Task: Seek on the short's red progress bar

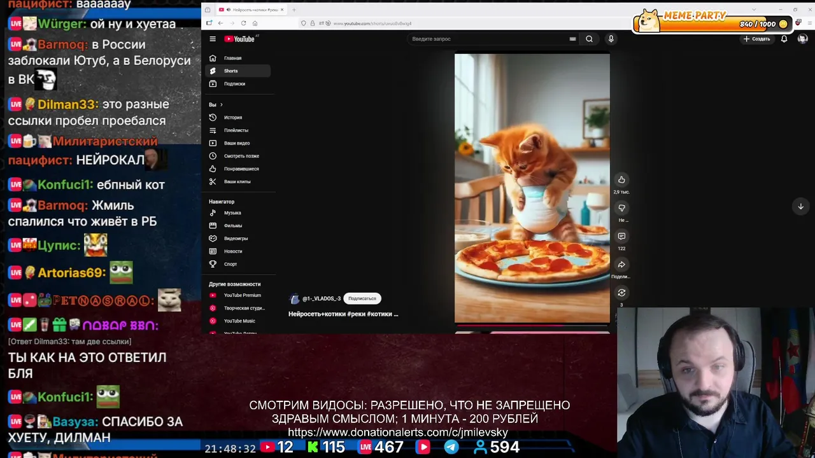Action: point(532,325)
